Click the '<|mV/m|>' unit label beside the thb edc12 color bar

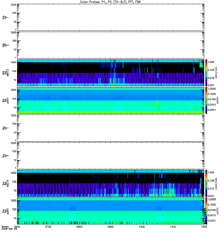(216, 73)
